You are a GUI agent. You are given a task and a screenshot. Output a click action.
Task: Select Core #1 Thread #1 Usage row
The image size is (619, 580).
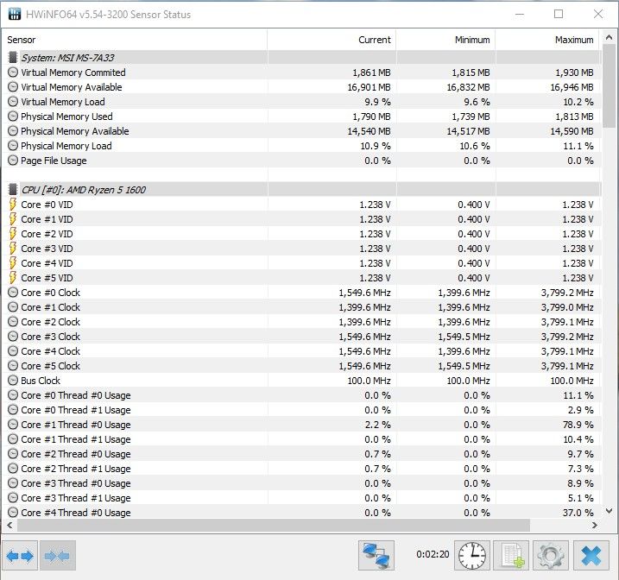tap(302, 439)
